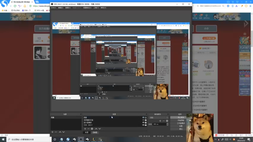Move scene up in Scenes panel
The width and height of the screenshot is (253, 142).
coord(60,132)
